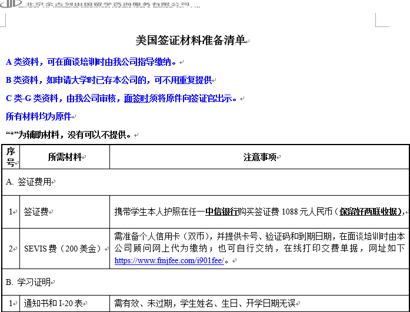Click the SEVIS费（200美金）cell
Image resolution: width=410 pixels, height=312 pixels.
click(x=62, y=248)
